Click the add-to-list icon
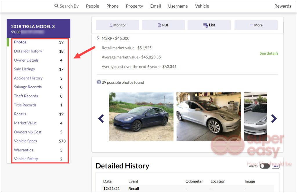This screenshot has height=193, width=297. [206, 25]
